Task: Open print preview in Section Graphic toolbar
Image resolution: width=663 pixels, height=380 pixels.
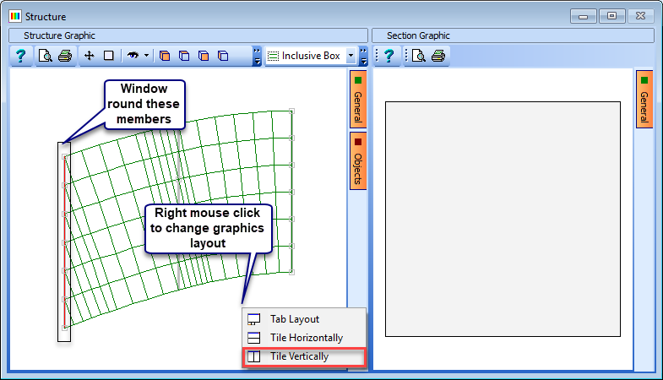Action: pos(419,56)
